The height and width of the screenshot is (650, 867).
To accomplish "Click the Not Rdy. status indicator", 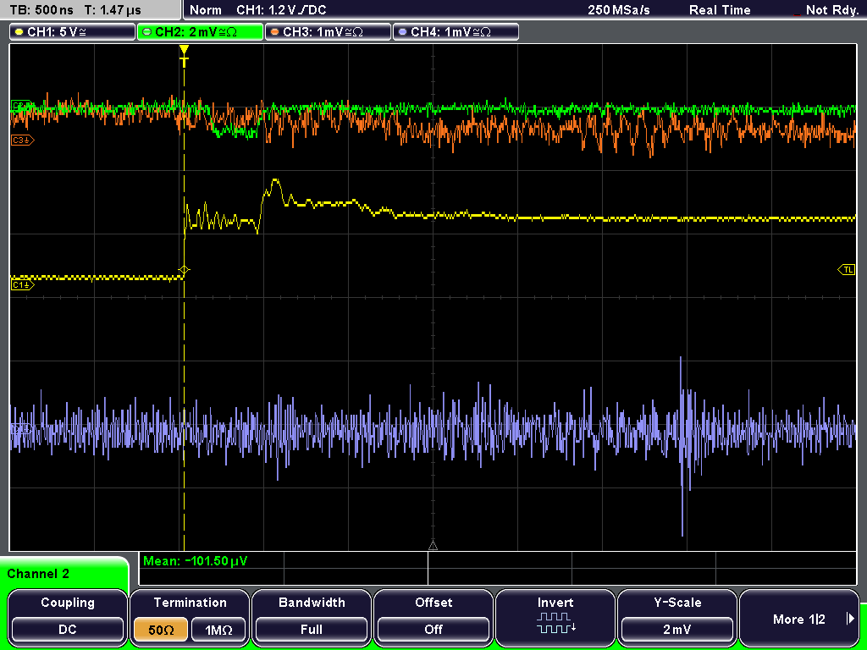I will coord(831,10).
